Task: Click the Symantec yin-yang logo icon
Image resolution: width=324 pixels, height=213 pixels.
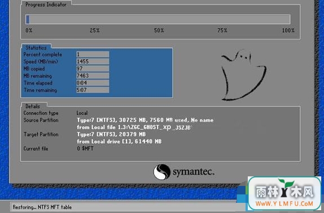Action: tap(162, 172)
